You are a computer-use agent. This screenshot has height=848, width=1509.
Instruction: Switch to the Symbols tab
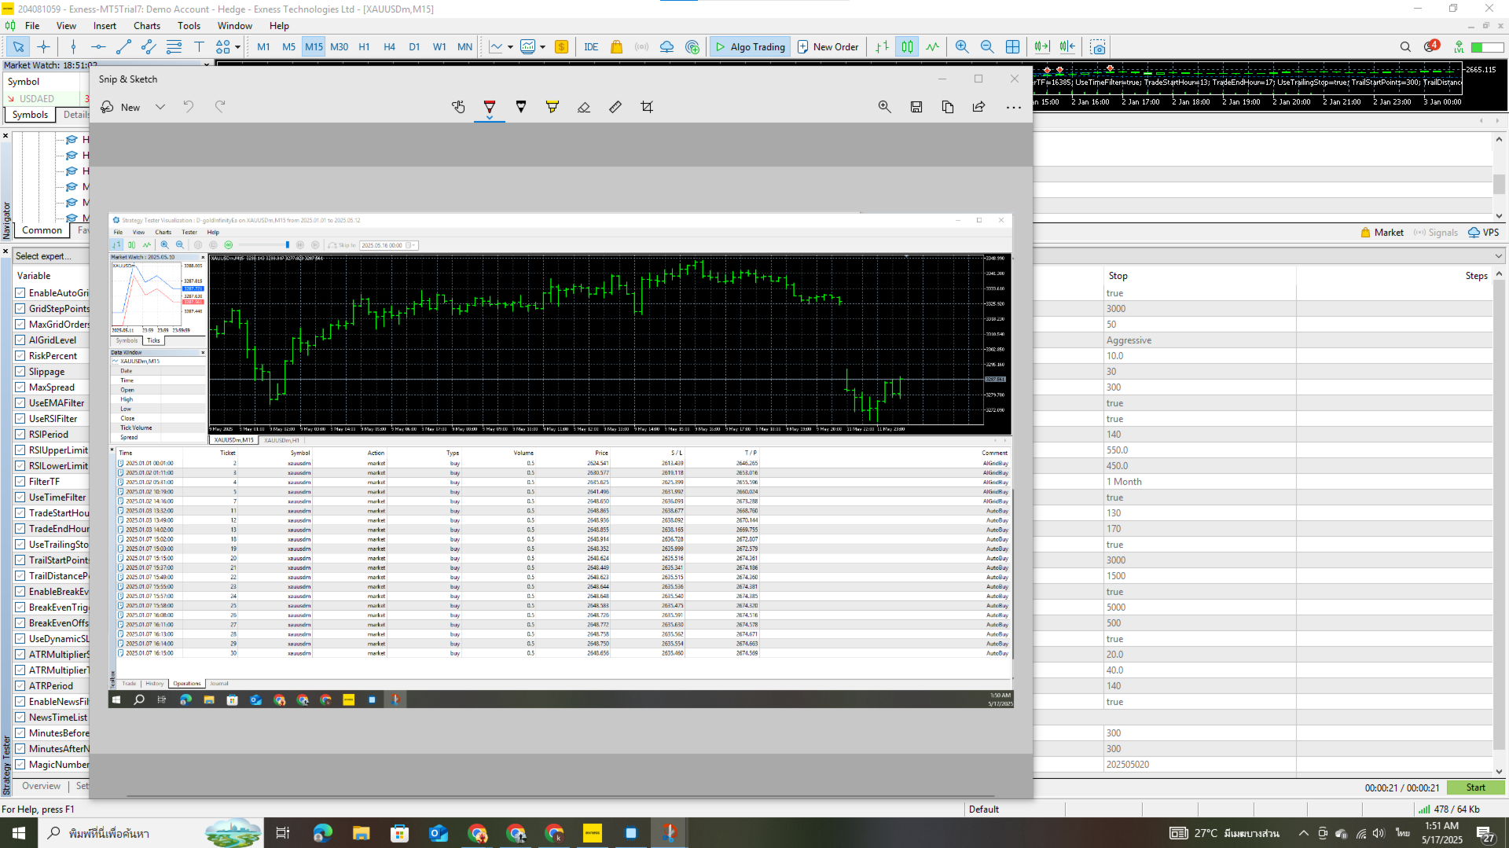pyautogui.click(x=30, y=115)
